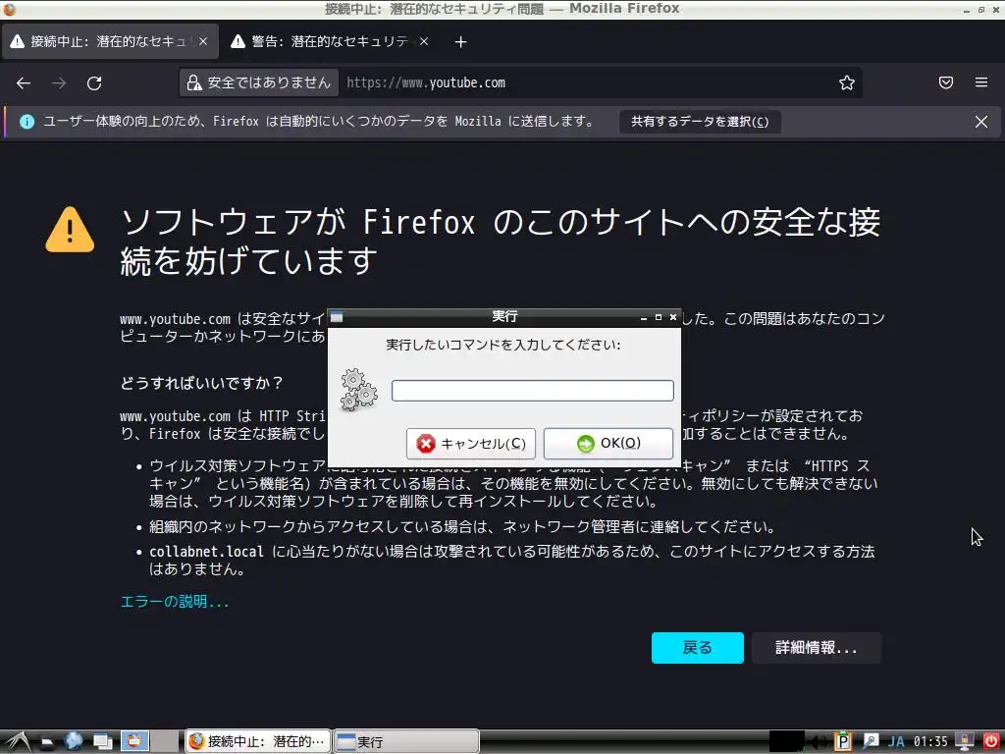Viewport: 1005px width, 754px height.
Task: Click the volume speaker tray icon
Action: point(818,742)
